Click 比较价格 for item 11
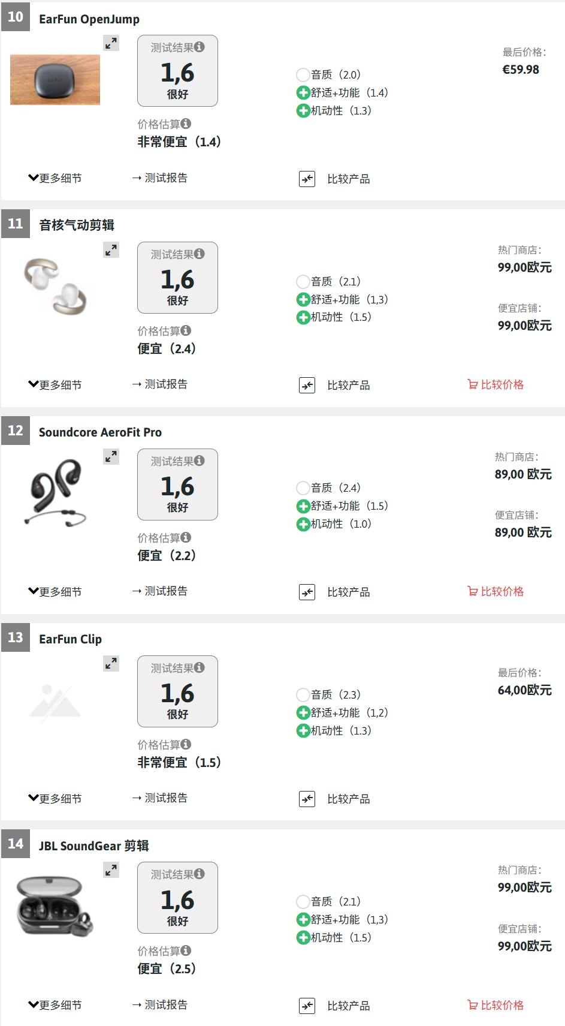Image resolution: width=565 pixels, height=1026 pixels. pyautogui.click(x=495, y=384)
